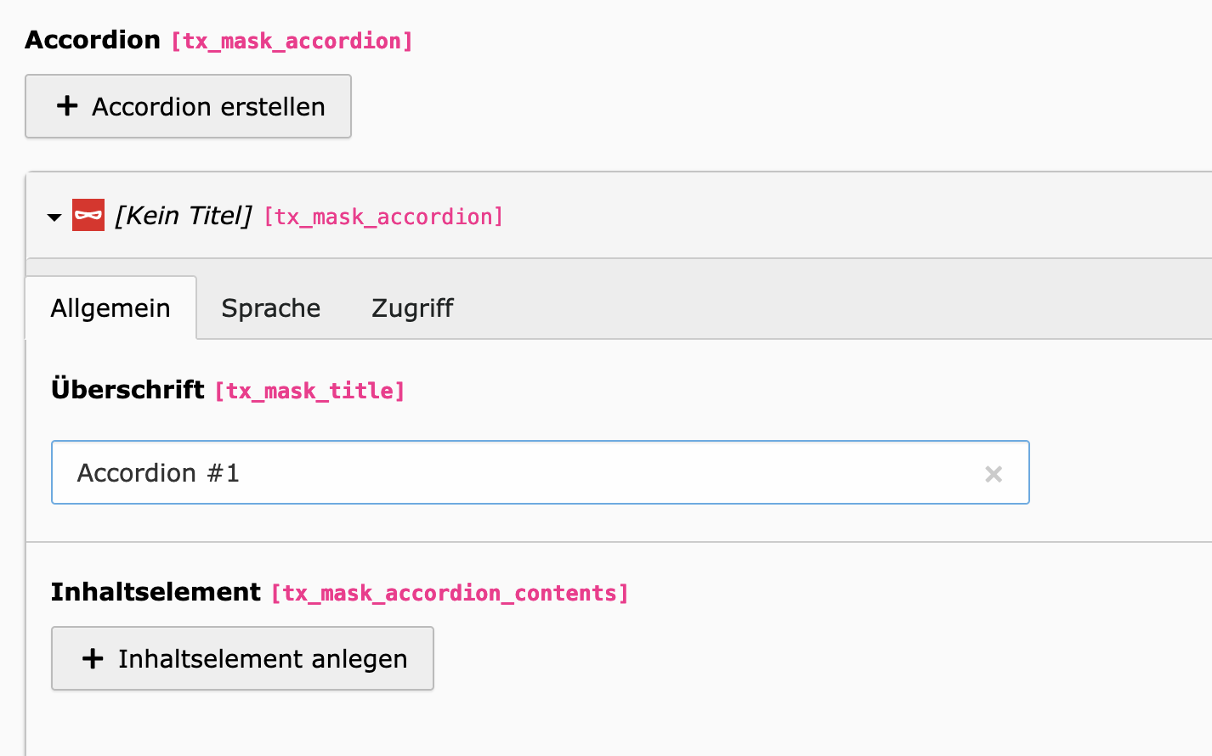1212x756 pixels.
Task: Click the plus icon beside Inhaltselement anlegen
Action: coord(93,658)
